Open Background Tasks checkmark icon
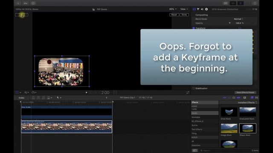The image size is (273, 153). coord(33,3)
